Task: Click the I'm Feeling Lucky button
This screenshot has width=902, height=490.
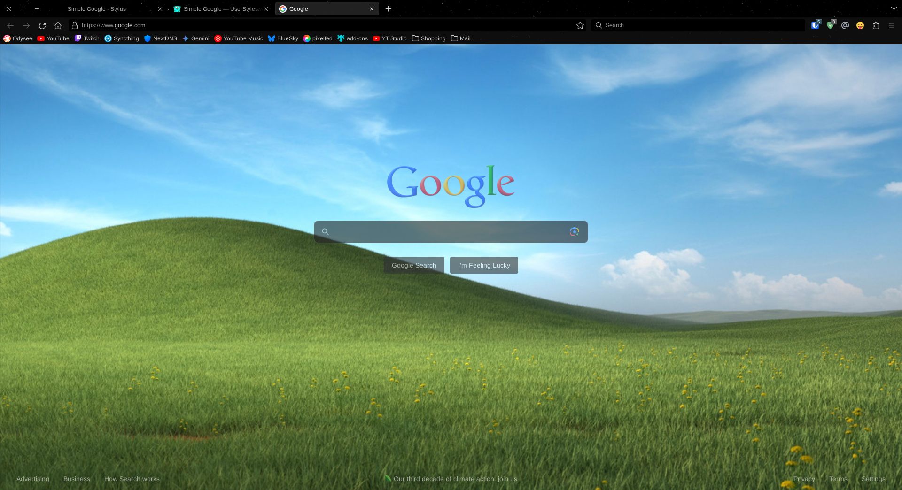Action: click(x=484, y=265)
